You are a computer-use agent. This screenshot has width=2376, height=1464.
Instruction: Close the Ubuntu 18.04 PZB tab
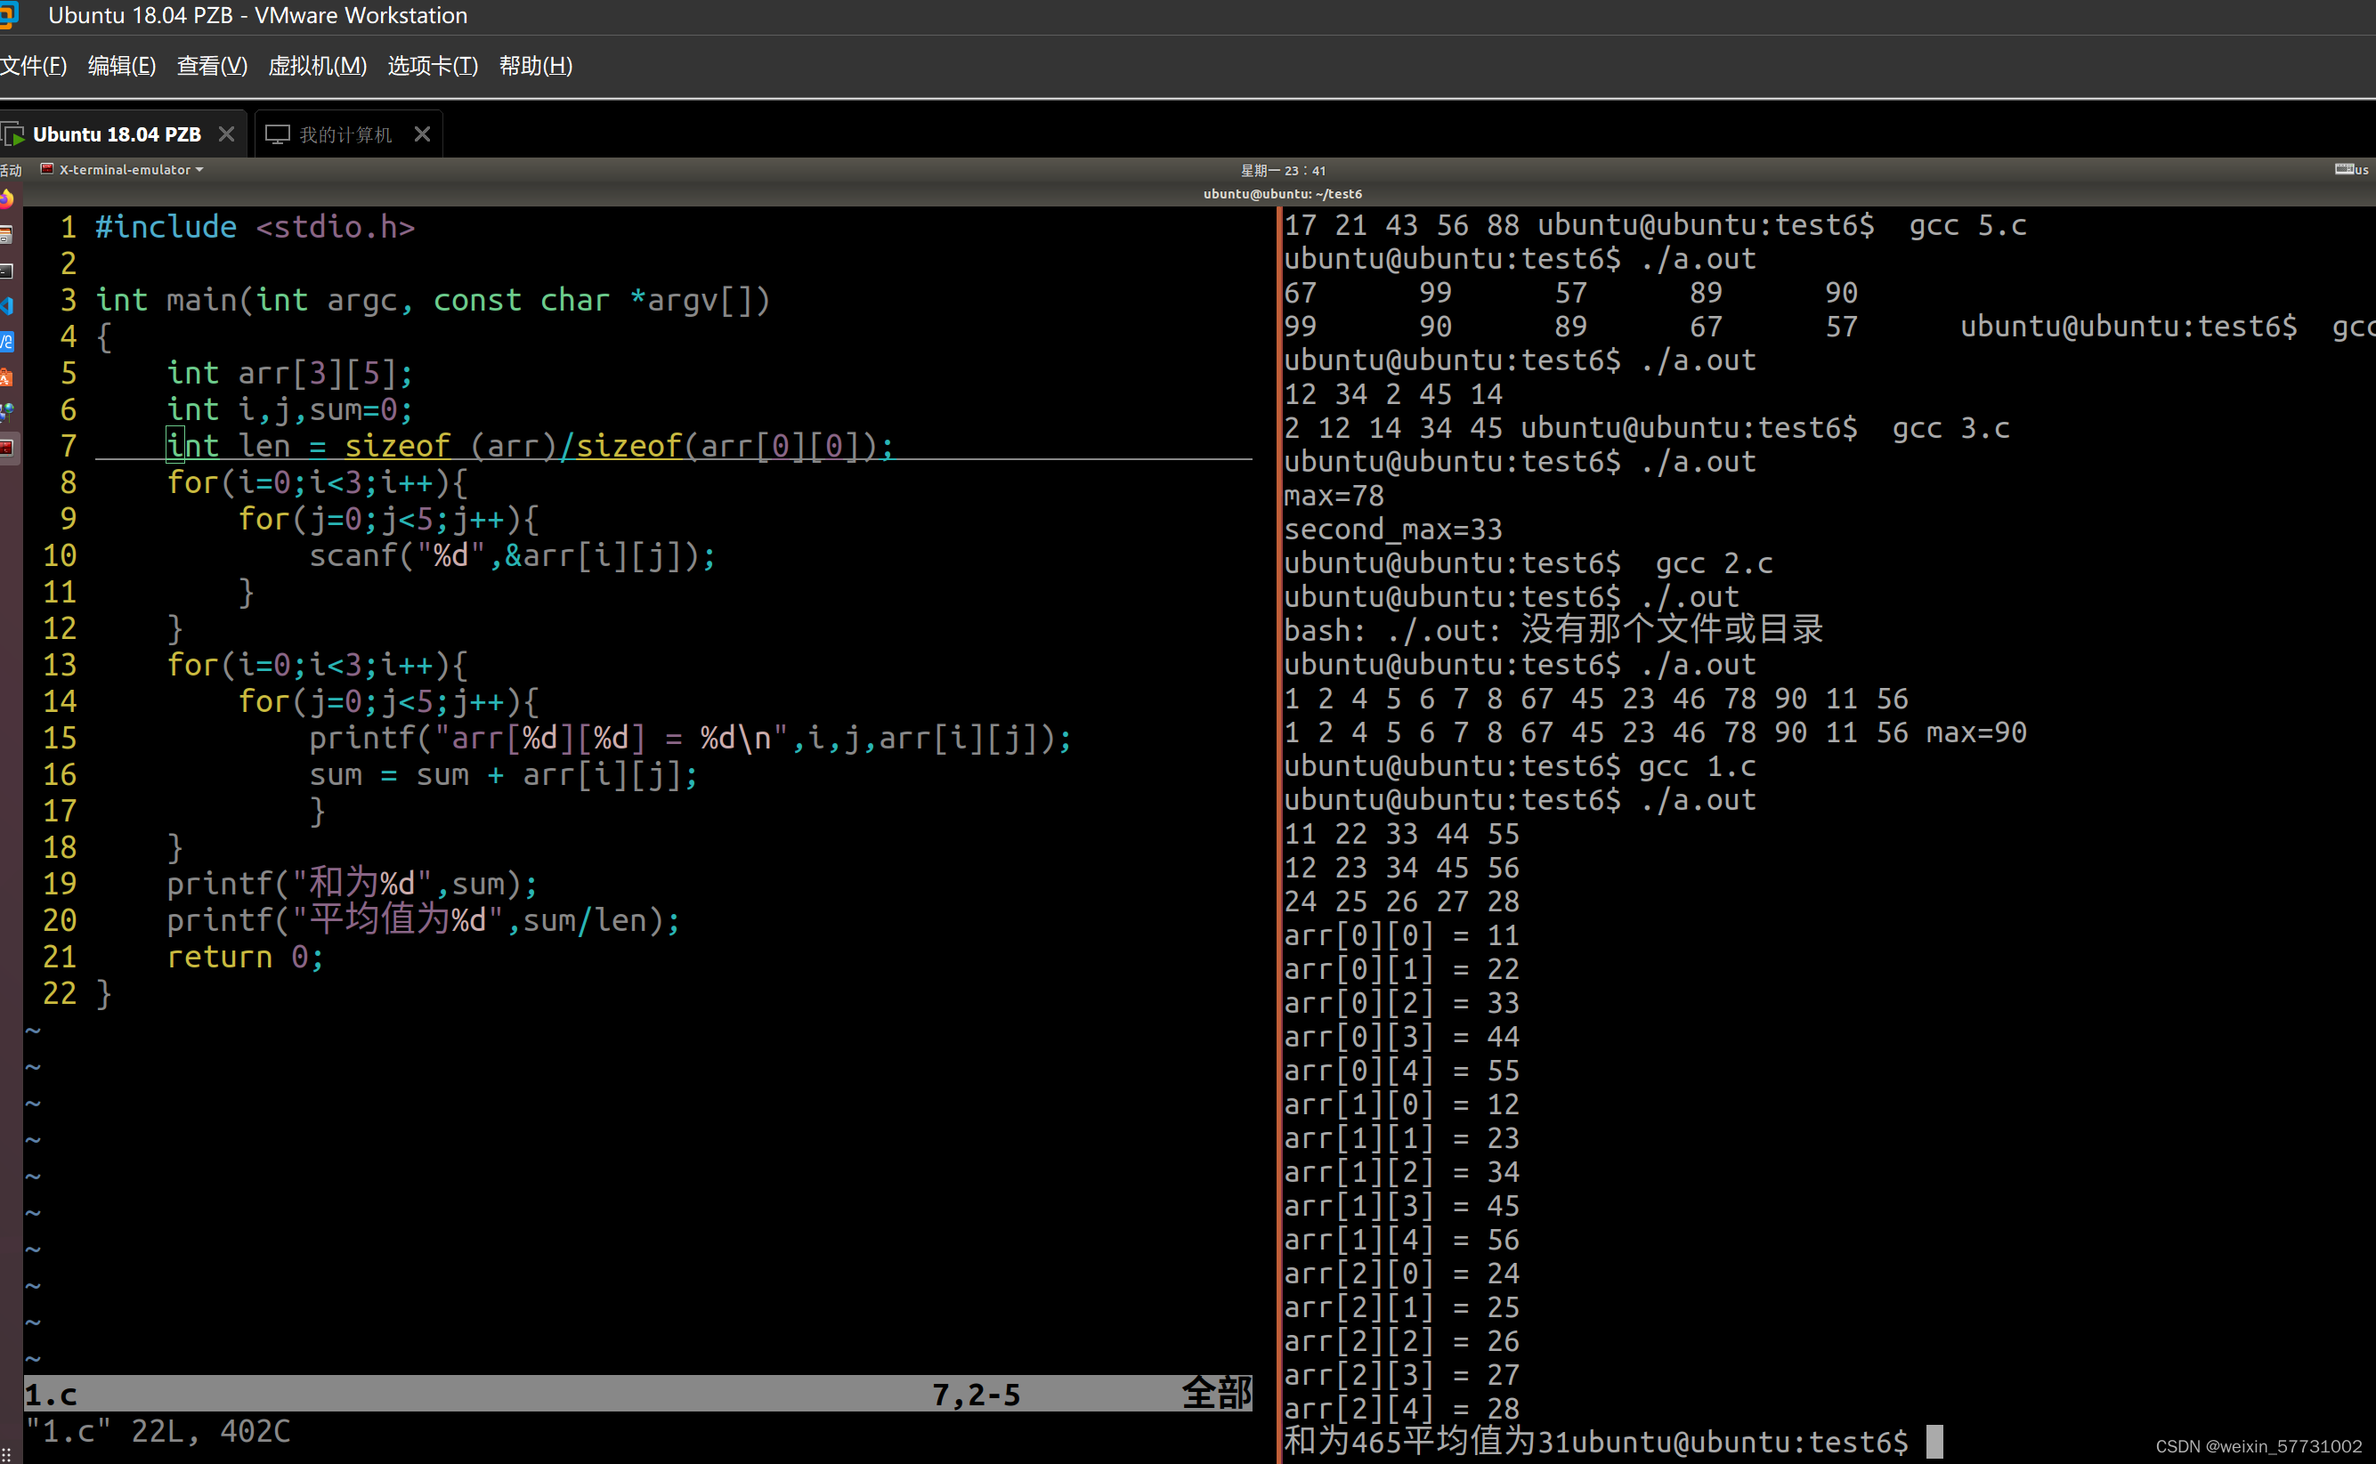(x=227, y=134)
